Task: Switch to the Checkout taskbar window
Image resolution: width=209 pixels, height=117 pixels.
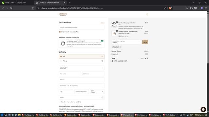Action: pos(126,115)
